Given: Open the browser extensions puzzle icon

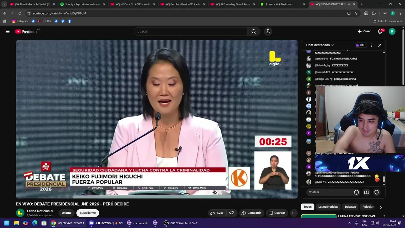Looking at the screenshot, I should click(x=374, y=13).
